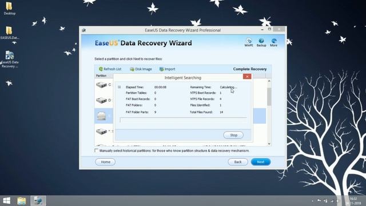Select Complete Recovery option

(x=250, y=69)
